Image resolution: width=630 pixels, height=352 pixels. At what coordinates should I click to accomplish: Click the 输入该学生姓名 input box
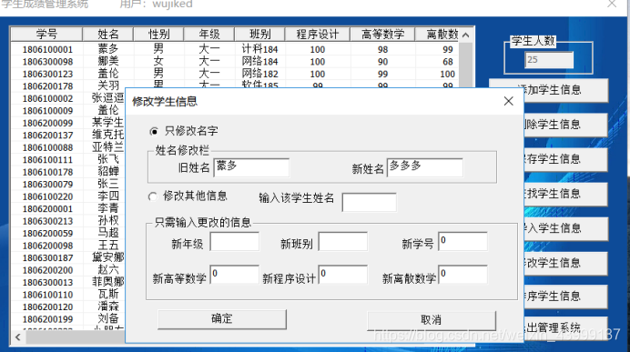point(370,202)
